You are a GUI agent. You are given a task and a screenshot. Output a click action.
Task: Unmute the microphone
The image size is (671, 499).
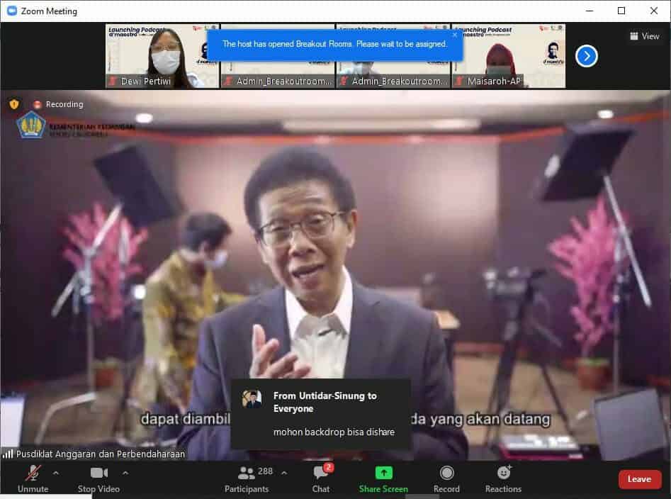(x=33, y=479)
